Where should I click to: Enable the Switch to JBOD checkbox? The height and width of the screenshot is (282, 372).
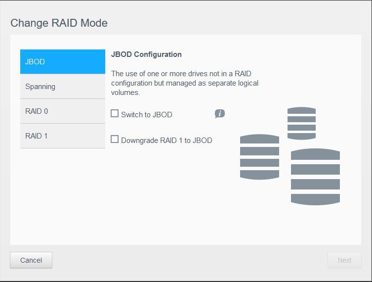[115, 114]
